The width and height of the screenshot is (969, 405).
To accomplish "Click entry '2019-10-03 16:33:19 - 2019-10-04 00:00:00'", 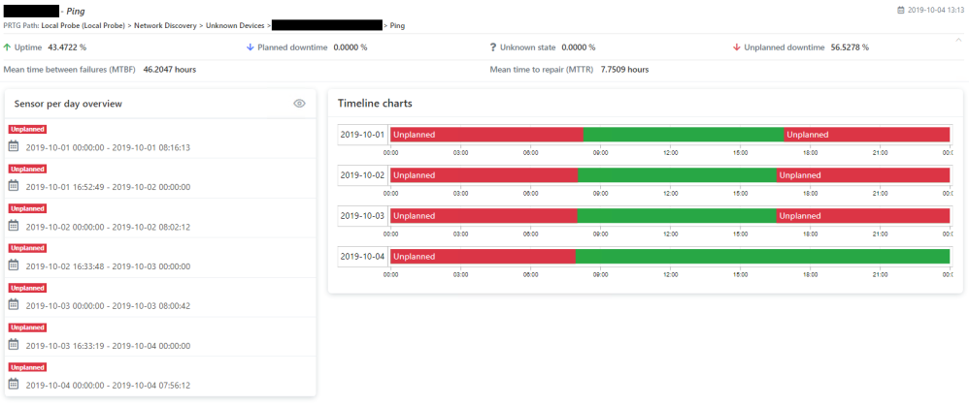I will (x=108, y=347).
